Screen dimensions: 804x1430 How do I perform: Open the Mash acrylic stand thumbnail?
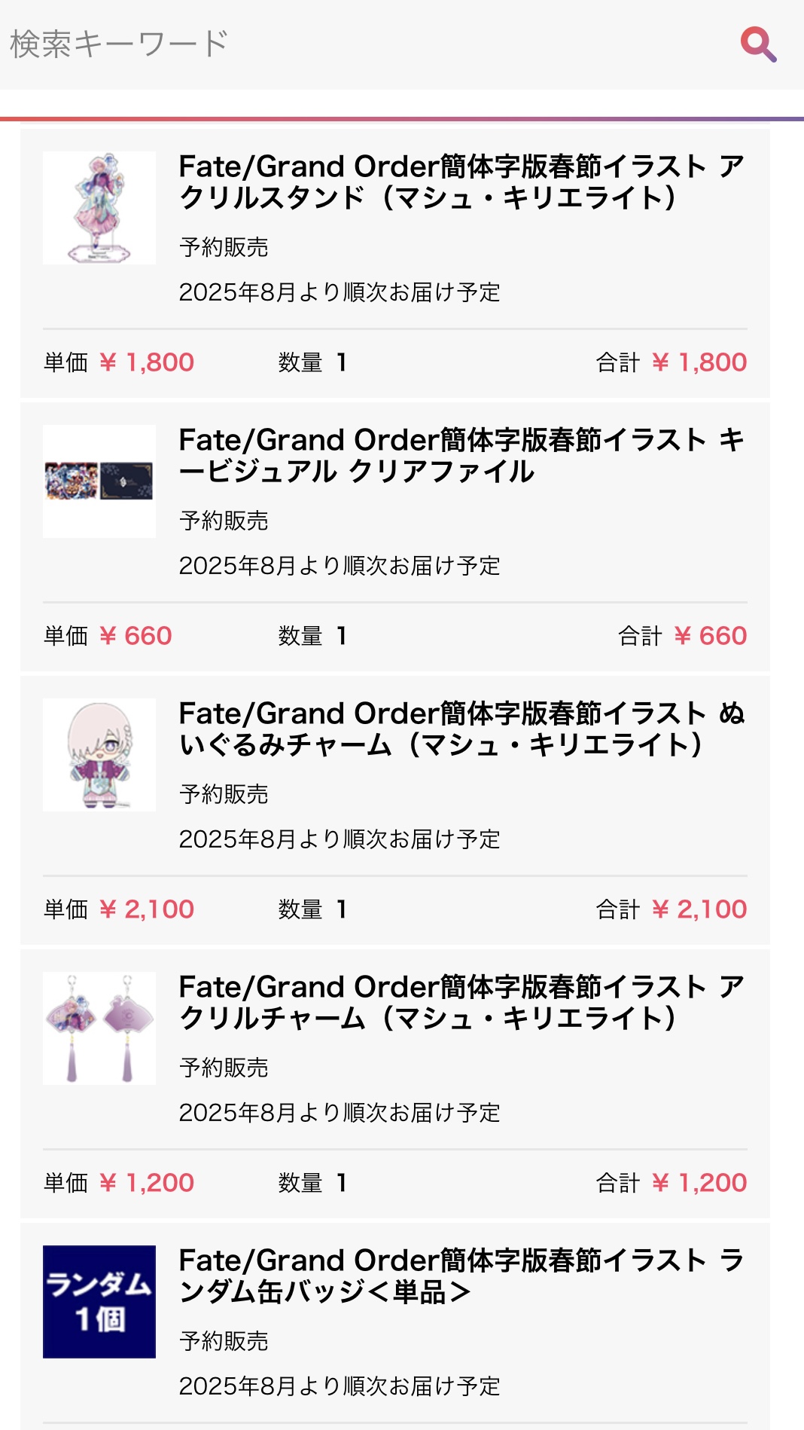point(99,208)
